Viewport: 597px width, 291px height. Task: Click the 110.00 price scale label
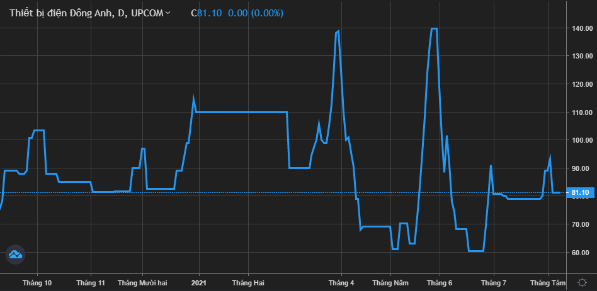(x=583, y=112)
